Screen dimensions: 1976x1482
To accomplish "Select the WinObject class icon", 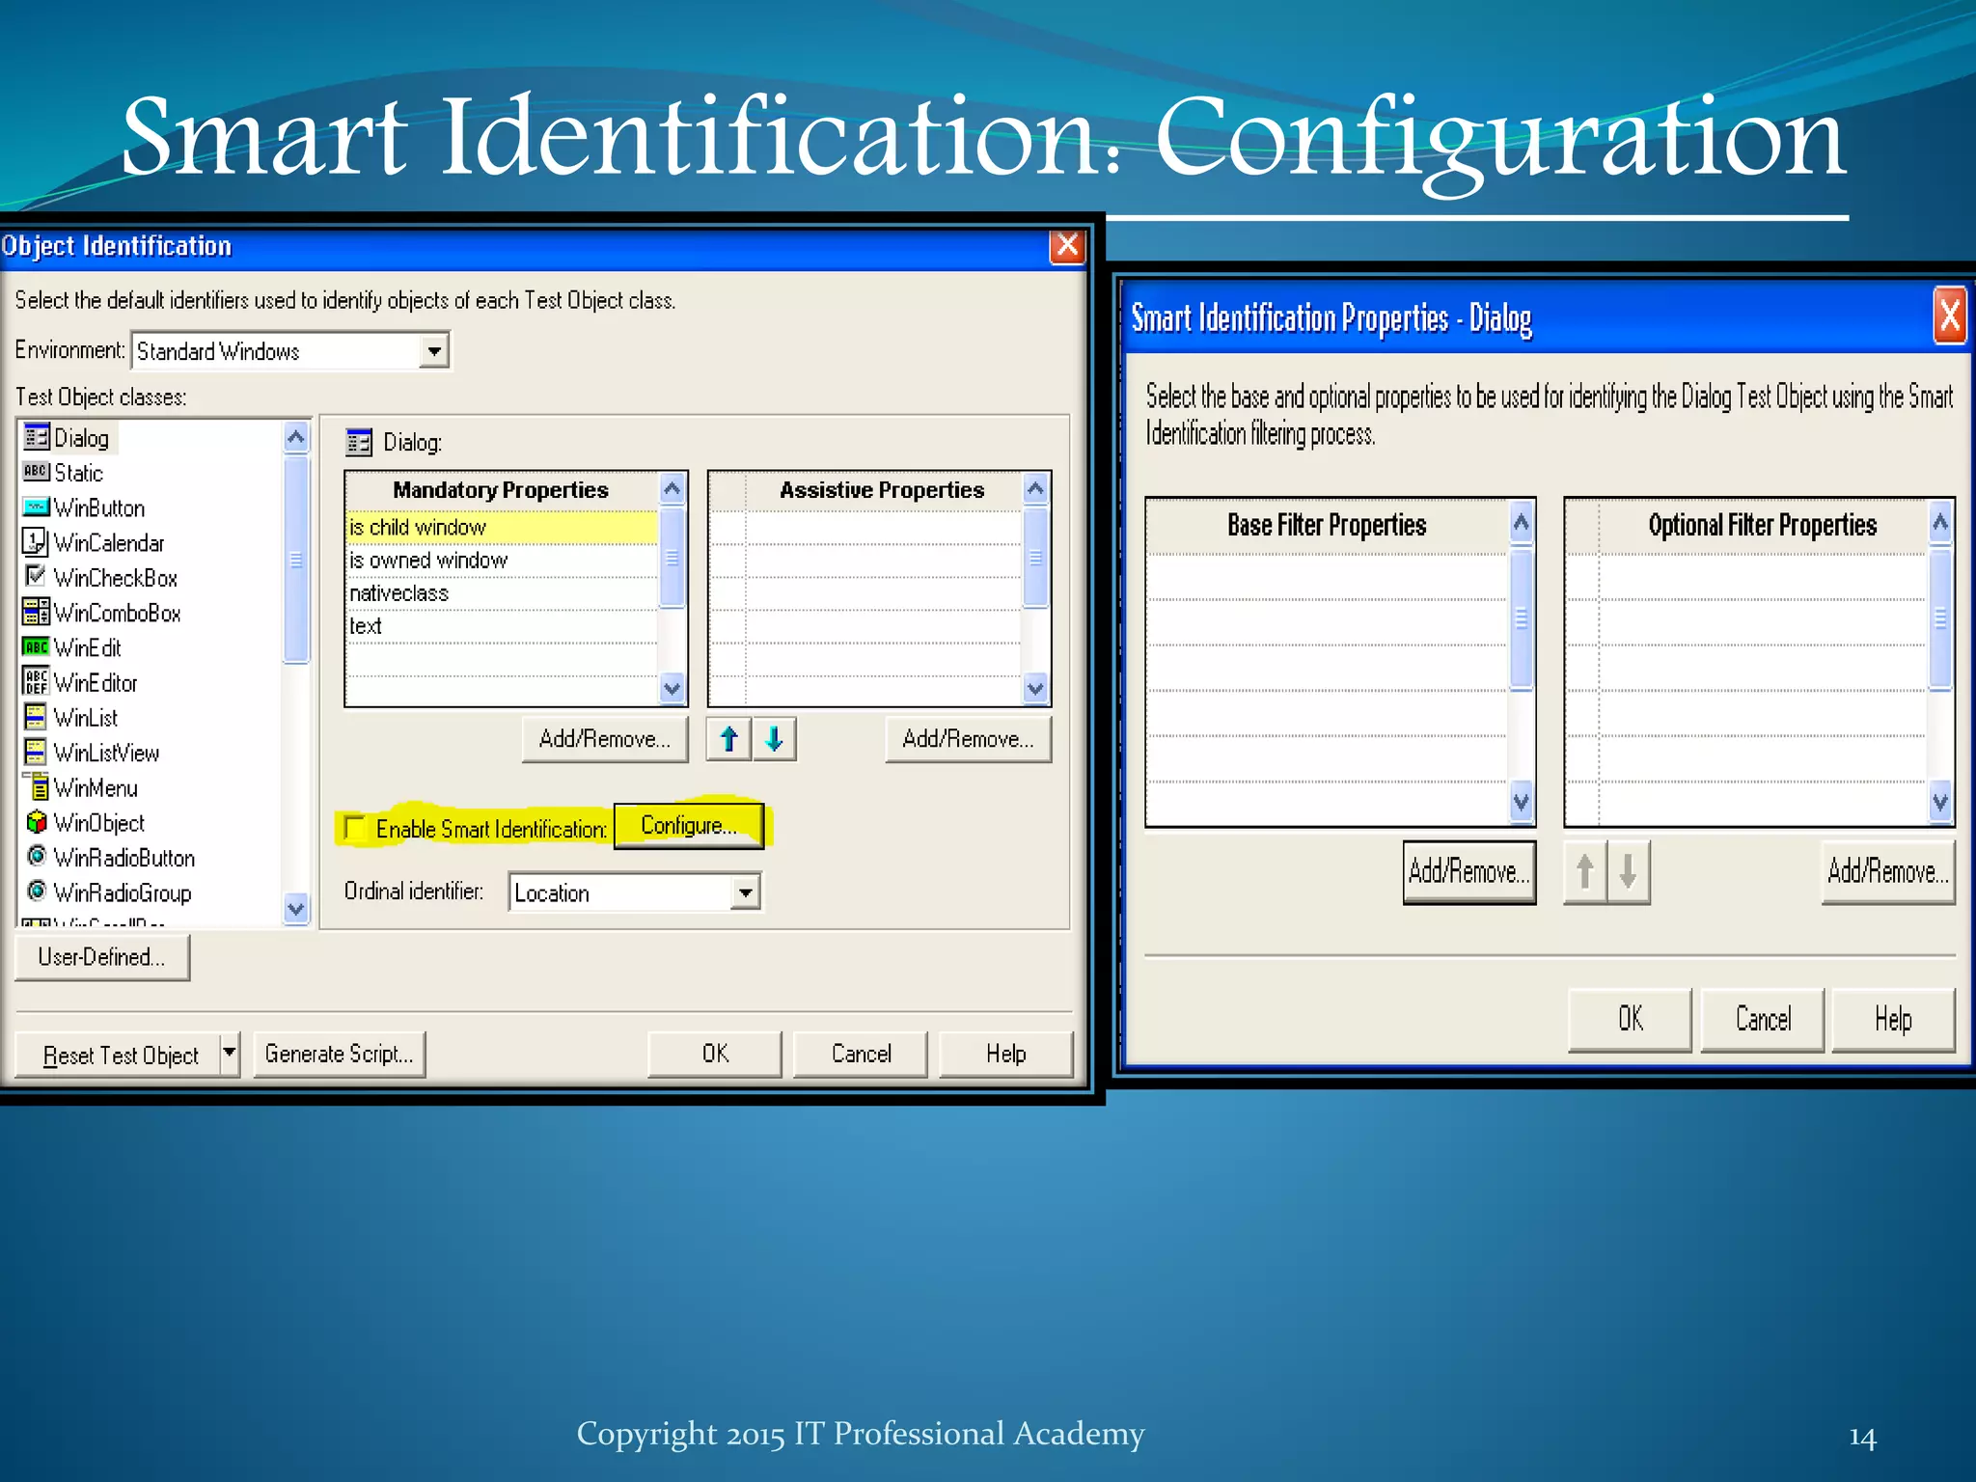I will [36, 821].
